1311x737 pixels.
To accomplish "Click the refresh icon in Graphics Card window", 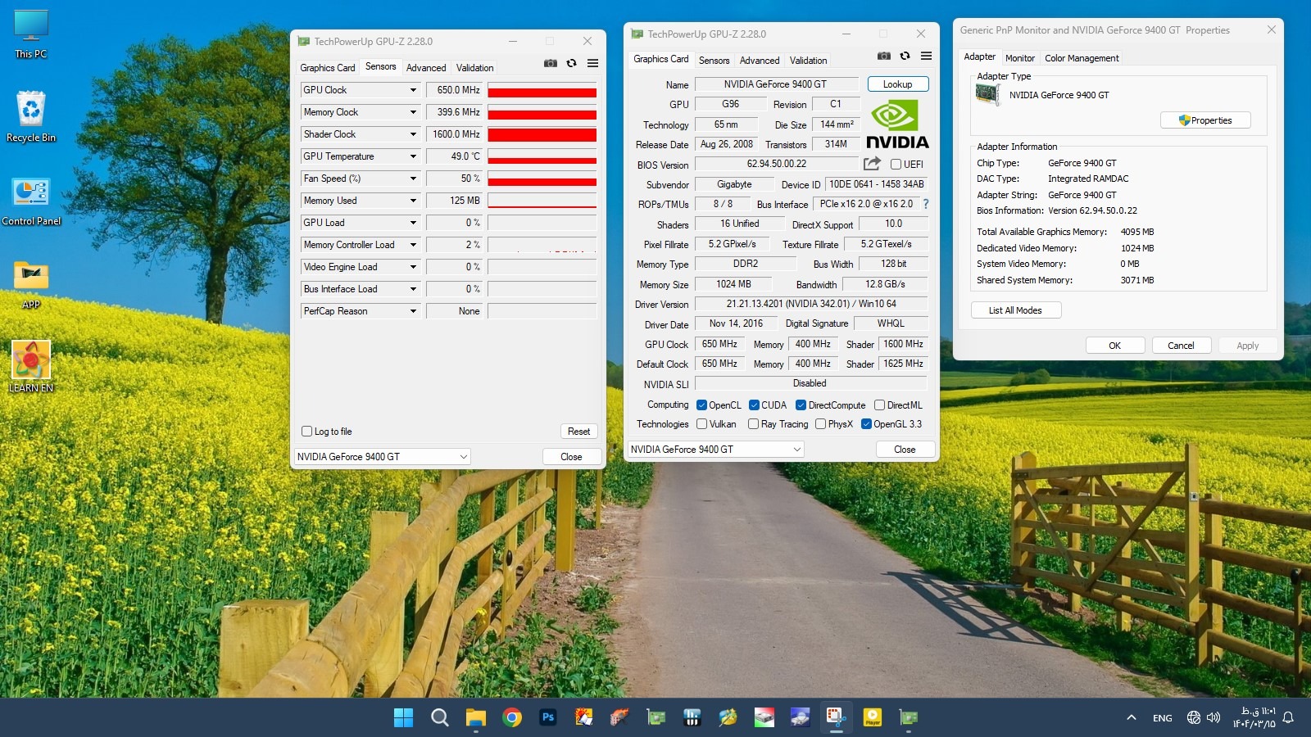I will point(905,56).
